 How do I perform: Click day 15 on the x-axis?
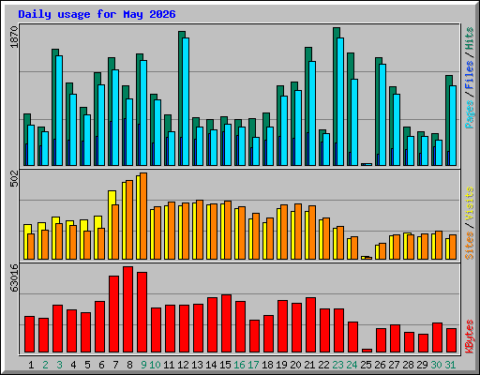coord(225,365)
